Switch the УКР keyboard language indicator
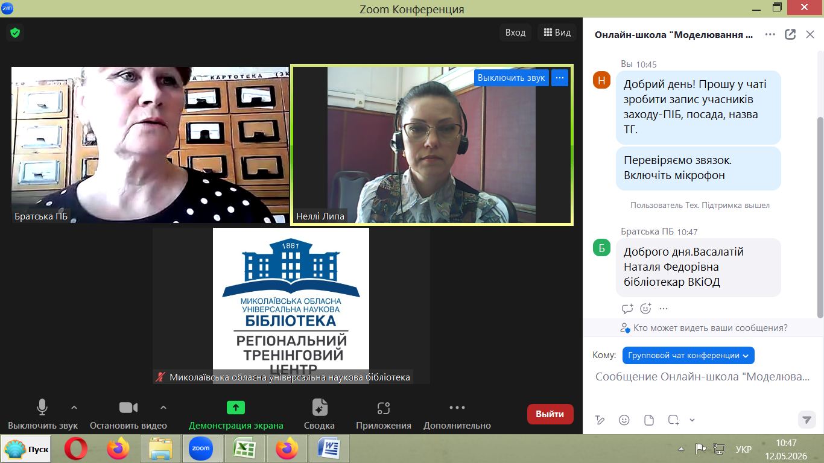 tap(744, 449)
